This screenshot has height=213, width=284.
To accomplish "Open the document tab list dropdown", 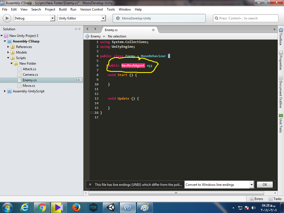I will (x=274, y=29).
